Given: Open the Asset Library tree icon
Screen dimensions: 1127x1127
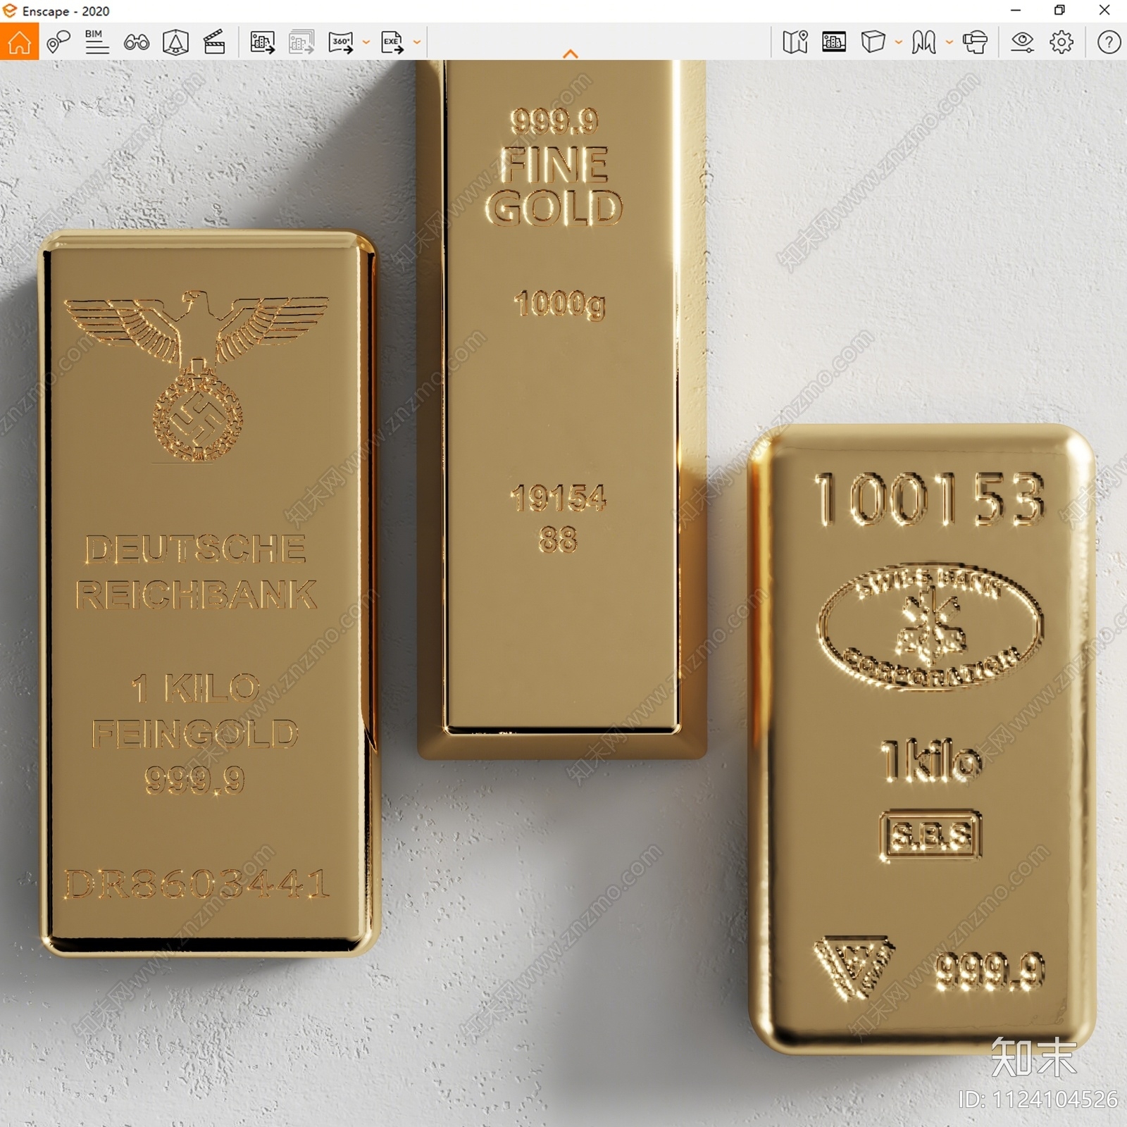Looking at the screenshot, I should tap(175, 42).
